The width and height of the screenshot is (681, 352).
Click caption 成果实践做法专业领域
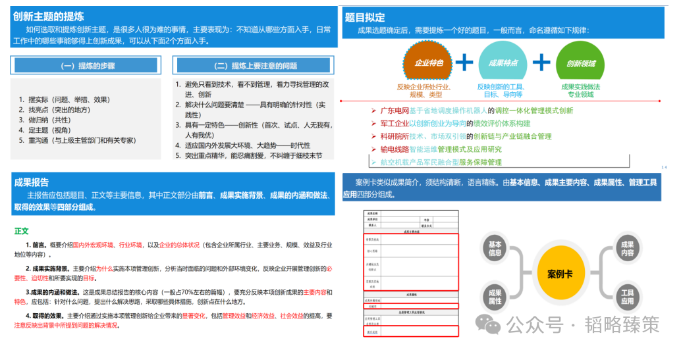580,91
